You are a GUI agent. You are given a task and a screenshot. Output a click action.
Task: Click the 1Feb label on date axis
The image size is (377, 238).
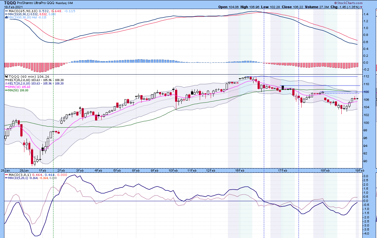coord(43,171)
